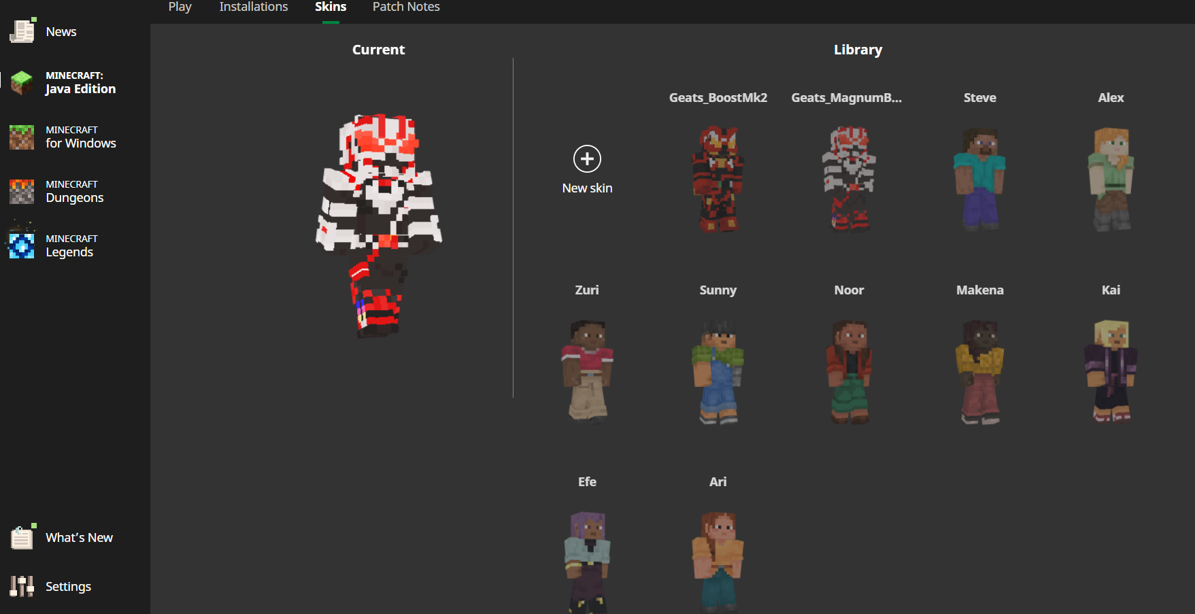Click the current skin preview model

[379, 226]
